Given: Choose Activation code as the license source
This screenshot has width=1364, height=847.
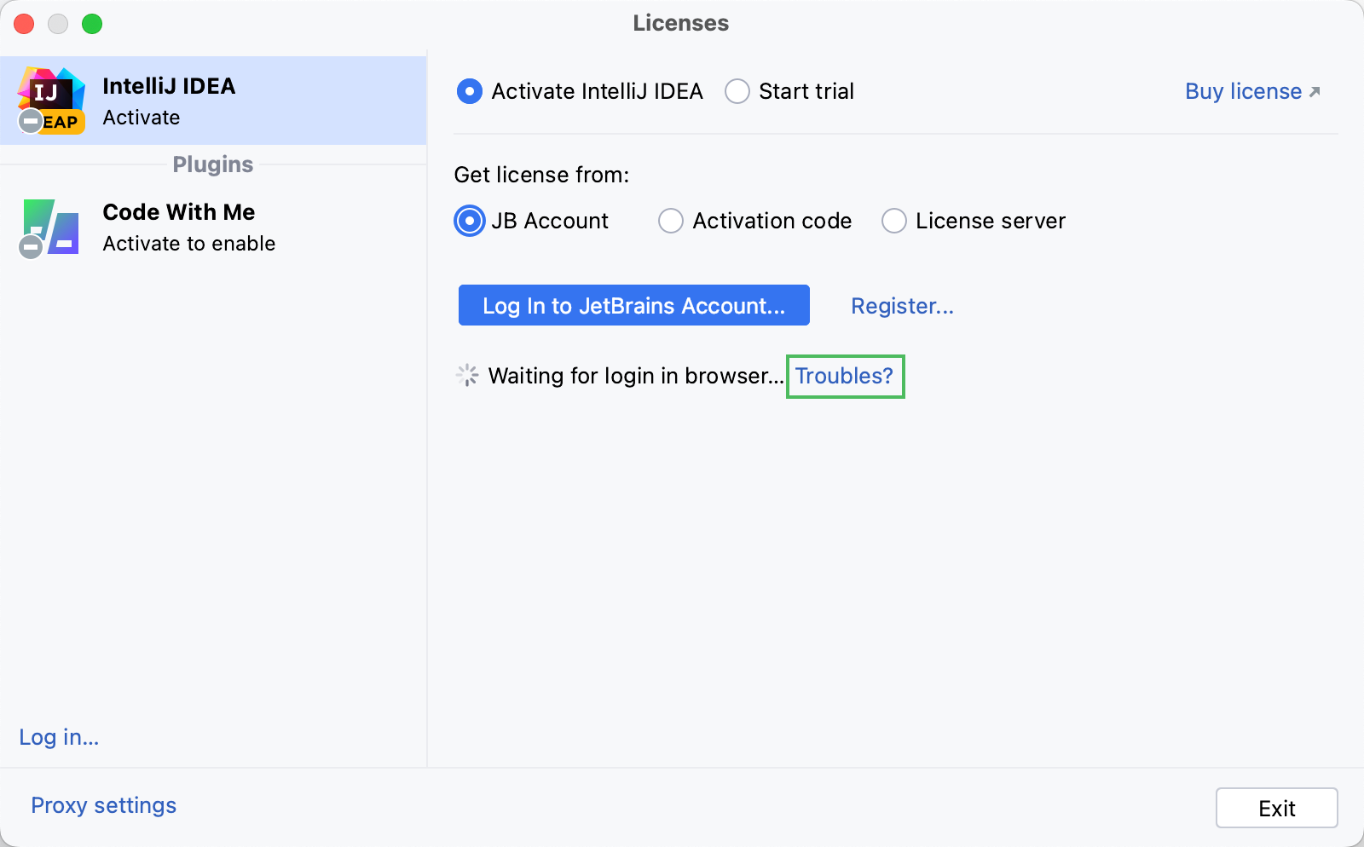Looking at the screenshot, I should point(671,221).
